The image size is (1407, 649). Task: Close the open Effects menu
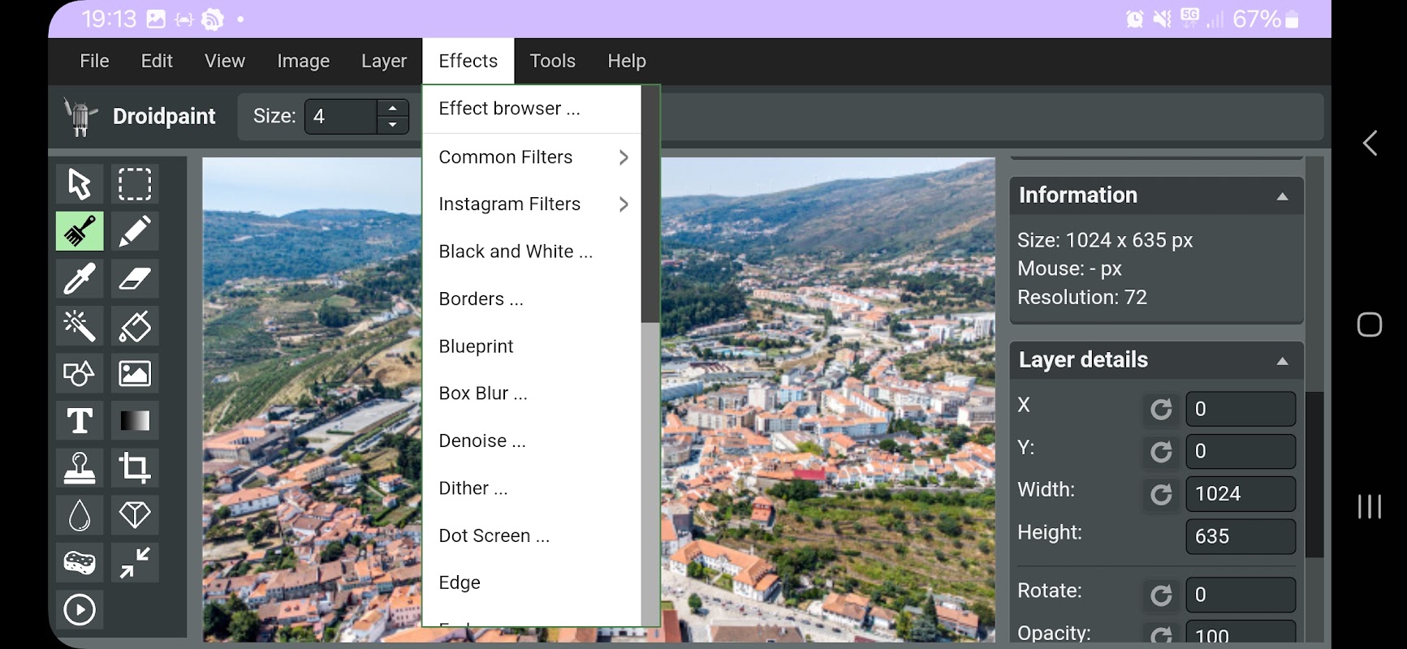click(468, 61)
